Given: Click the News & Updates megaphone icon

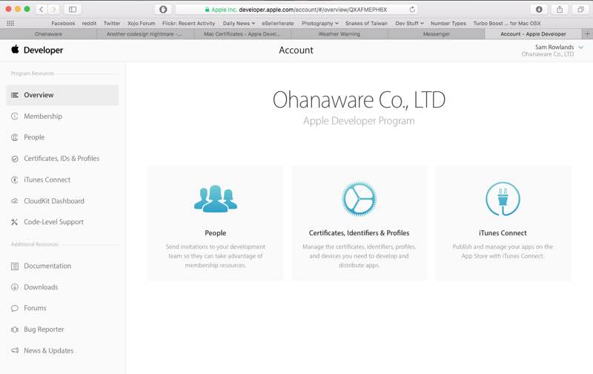Looking at the screenshot, I should (14, 350).
